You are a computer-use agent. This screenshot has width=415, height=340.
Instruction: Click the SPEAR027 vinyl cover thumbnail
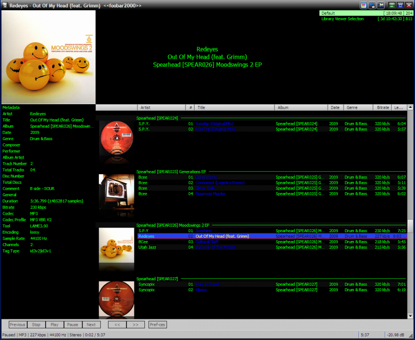116,299
